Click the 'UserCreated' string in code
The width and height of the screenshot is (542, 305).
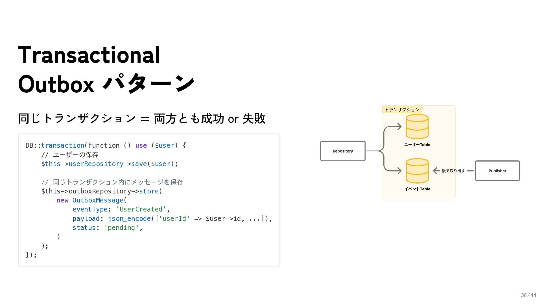(x=141, y=209)
